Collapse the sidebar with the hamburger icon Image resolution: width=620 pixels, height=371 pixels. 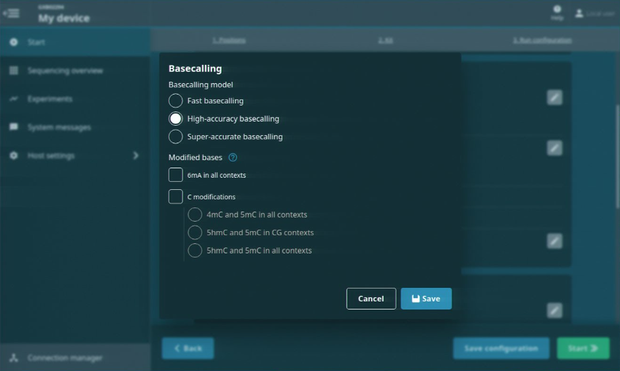click(11, 14)
